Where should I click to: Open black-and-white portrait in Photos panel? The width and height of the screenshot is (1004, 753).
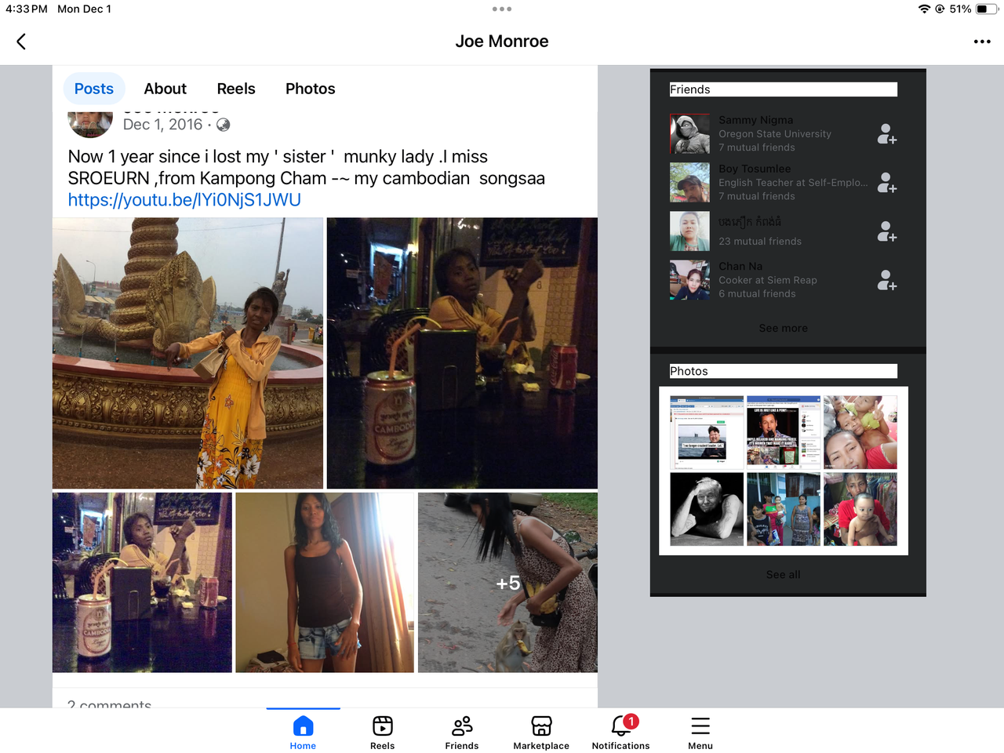[707, 509]
